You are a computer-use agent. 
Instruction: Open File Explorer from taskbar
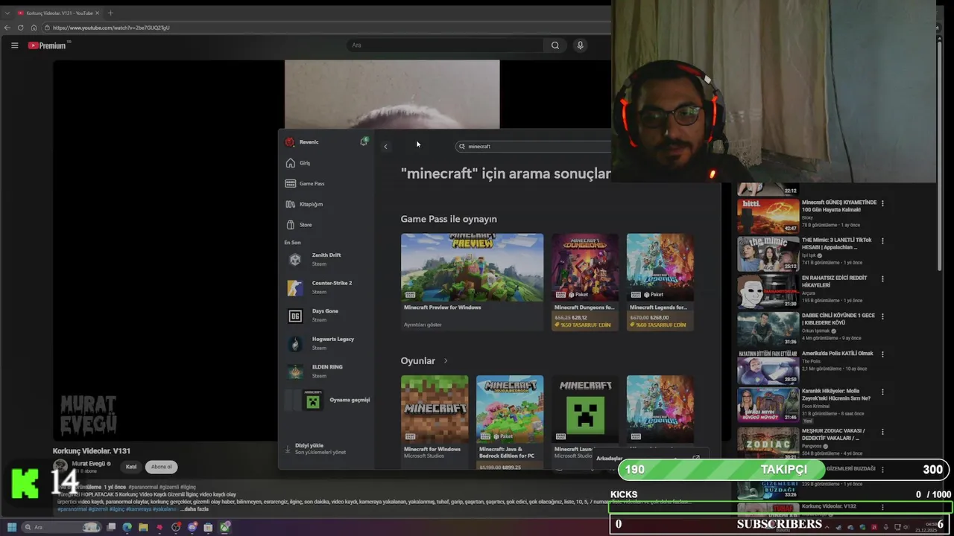coord(143,527)
